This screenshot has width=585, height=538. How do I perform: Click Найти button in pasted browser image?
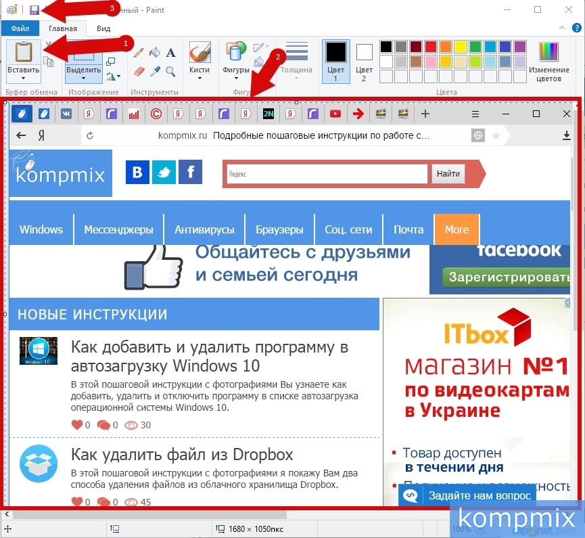[448, 174]
